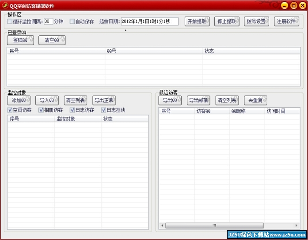308x240 pixels.
Task: Click the 起始日期 date input field
Action: (150, 21)
